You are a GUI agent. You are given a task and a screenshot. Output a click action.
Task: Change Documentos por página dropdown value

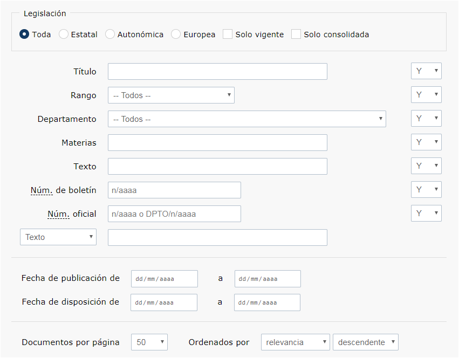click(149, 342)
